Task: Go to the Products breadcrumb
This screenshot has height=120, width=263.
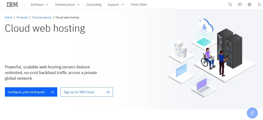Action: [x=22, y=17]
